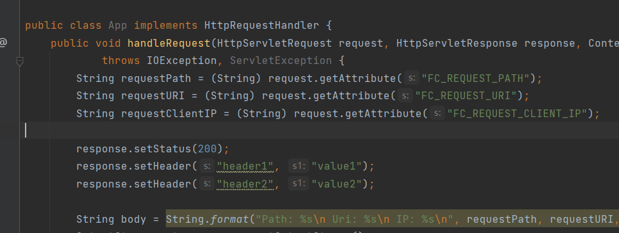Click the implements keyword

click(x=166, y=26)
